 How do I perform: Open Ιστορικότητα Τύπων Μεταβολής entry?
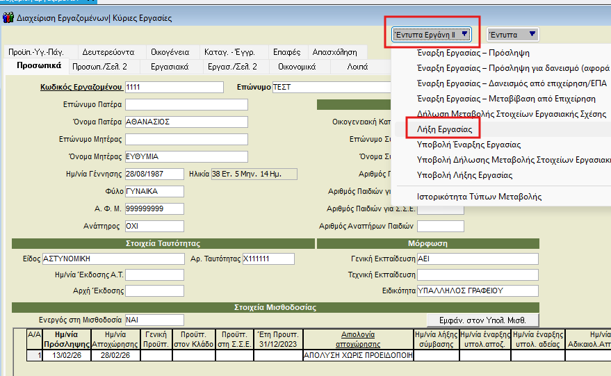click(479, 197)
